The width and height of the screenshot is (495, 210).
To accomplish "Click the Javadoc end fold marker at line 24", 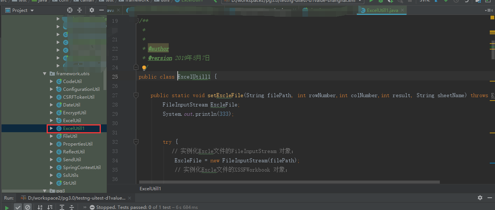I will 136,67.
